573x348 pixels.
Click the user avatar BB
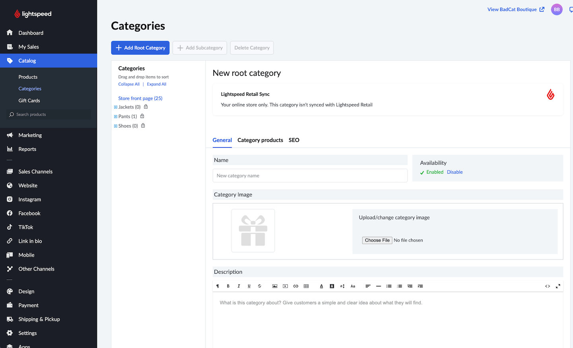point(557,10)
